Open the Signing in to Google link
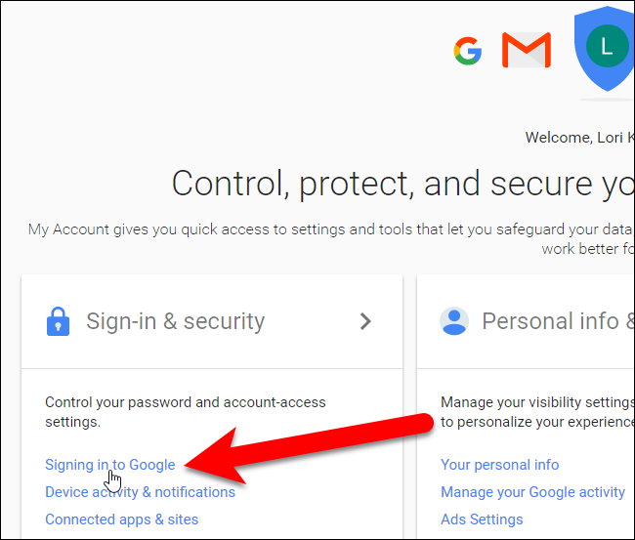635x540 pixels. (110, 465)
